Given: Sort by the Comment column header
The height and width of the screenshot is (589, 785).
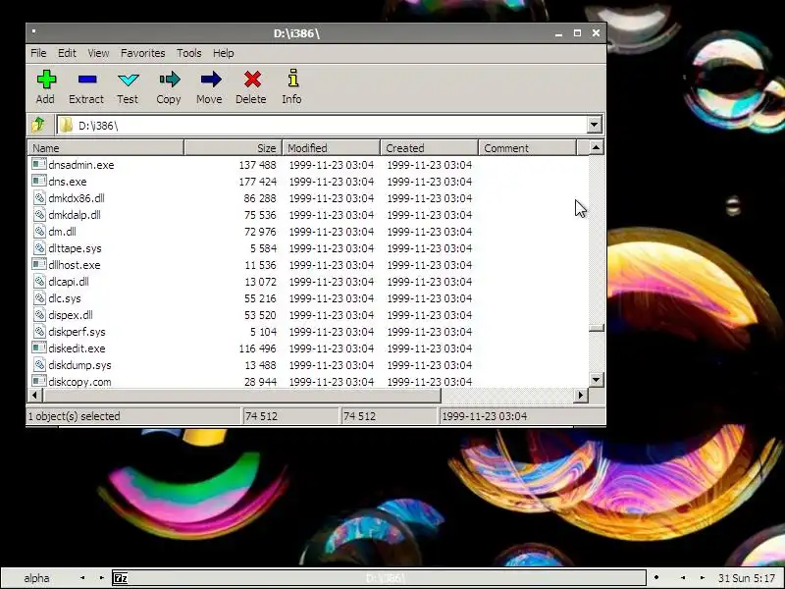Looking at the screenshot, I should tap(528, 148).
